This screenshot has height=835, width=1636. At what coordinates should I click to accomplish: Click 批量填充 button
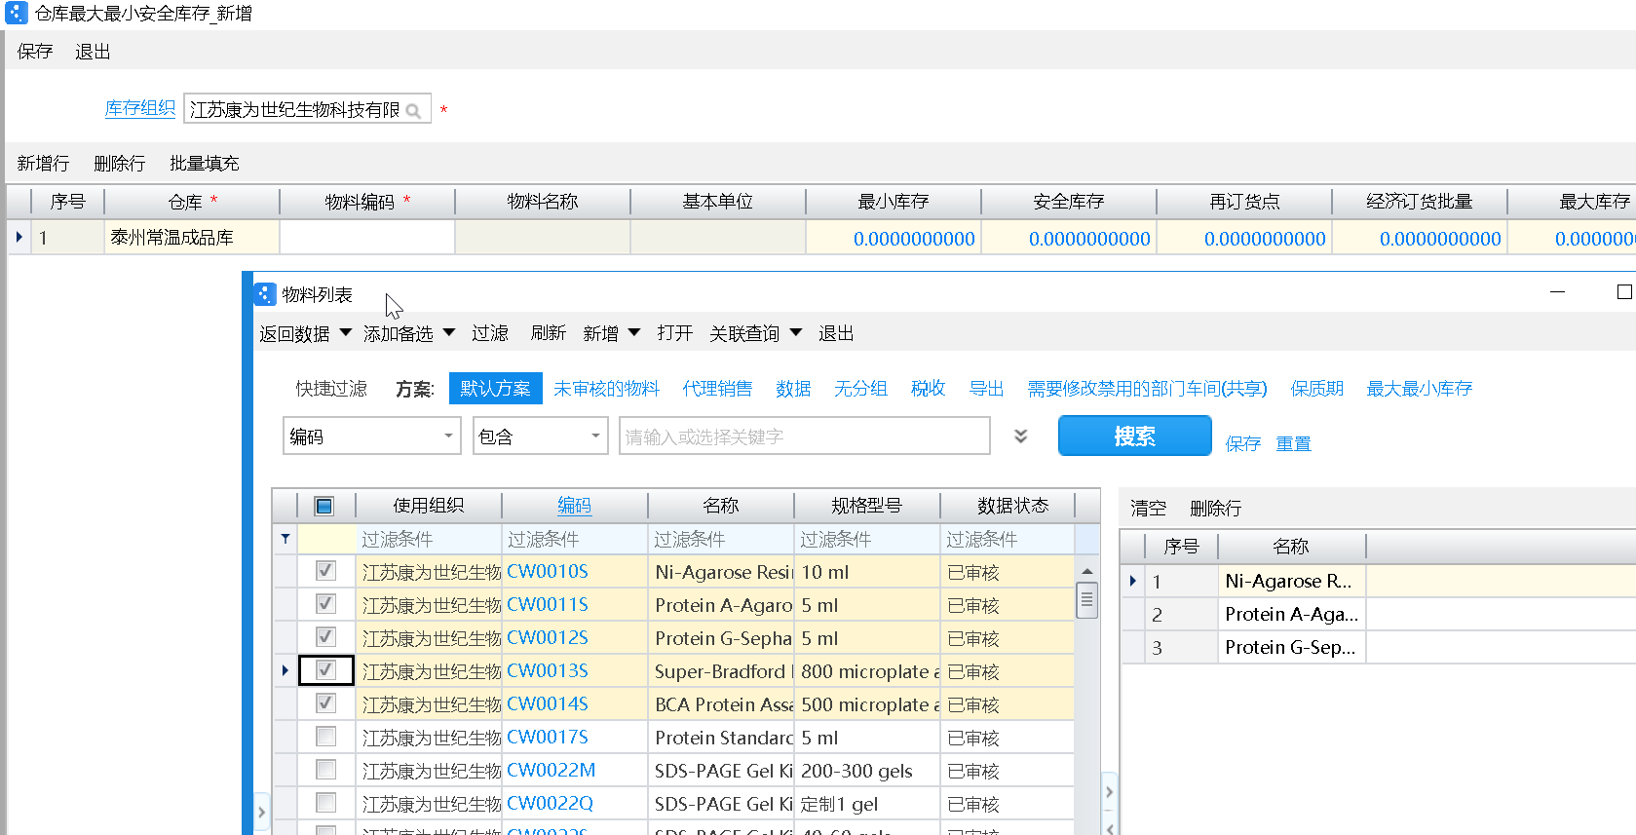click(205, 163)
